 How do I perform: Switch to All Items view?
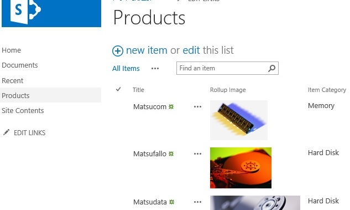(126, 69)
